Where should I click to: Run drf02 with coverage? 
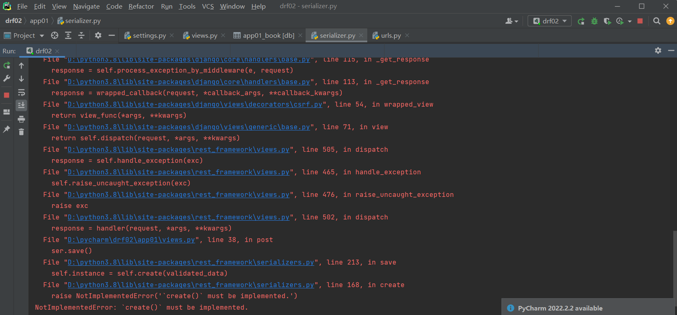(x=607, y=21)
